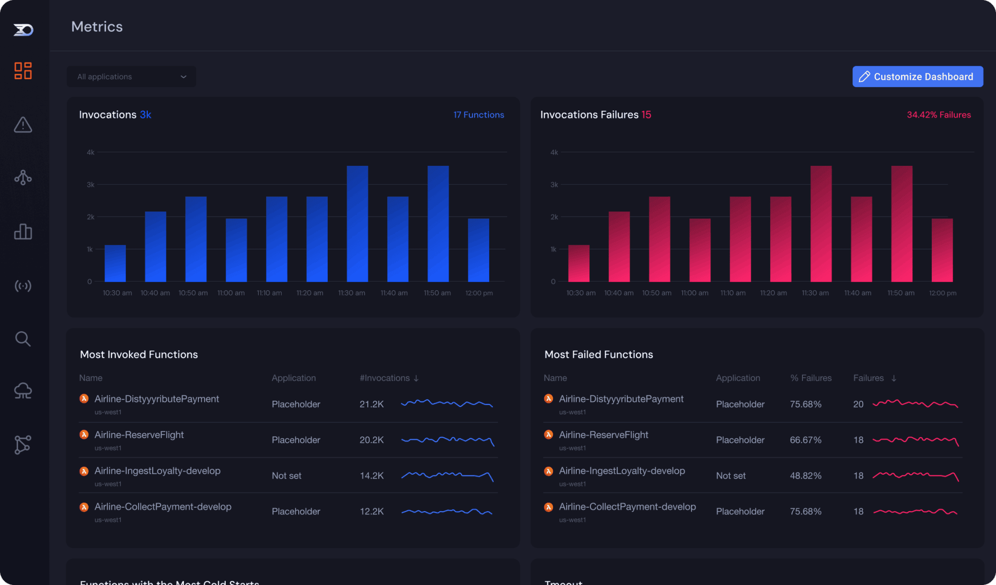Sort by the Name column in Most Invoked Functions

click(91, 378)
